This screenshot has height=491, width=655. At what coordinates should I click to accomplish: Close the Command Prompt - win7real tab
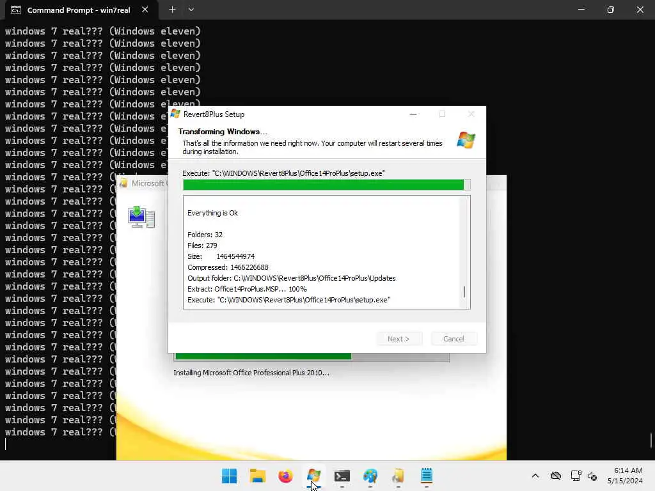(145, 10)
